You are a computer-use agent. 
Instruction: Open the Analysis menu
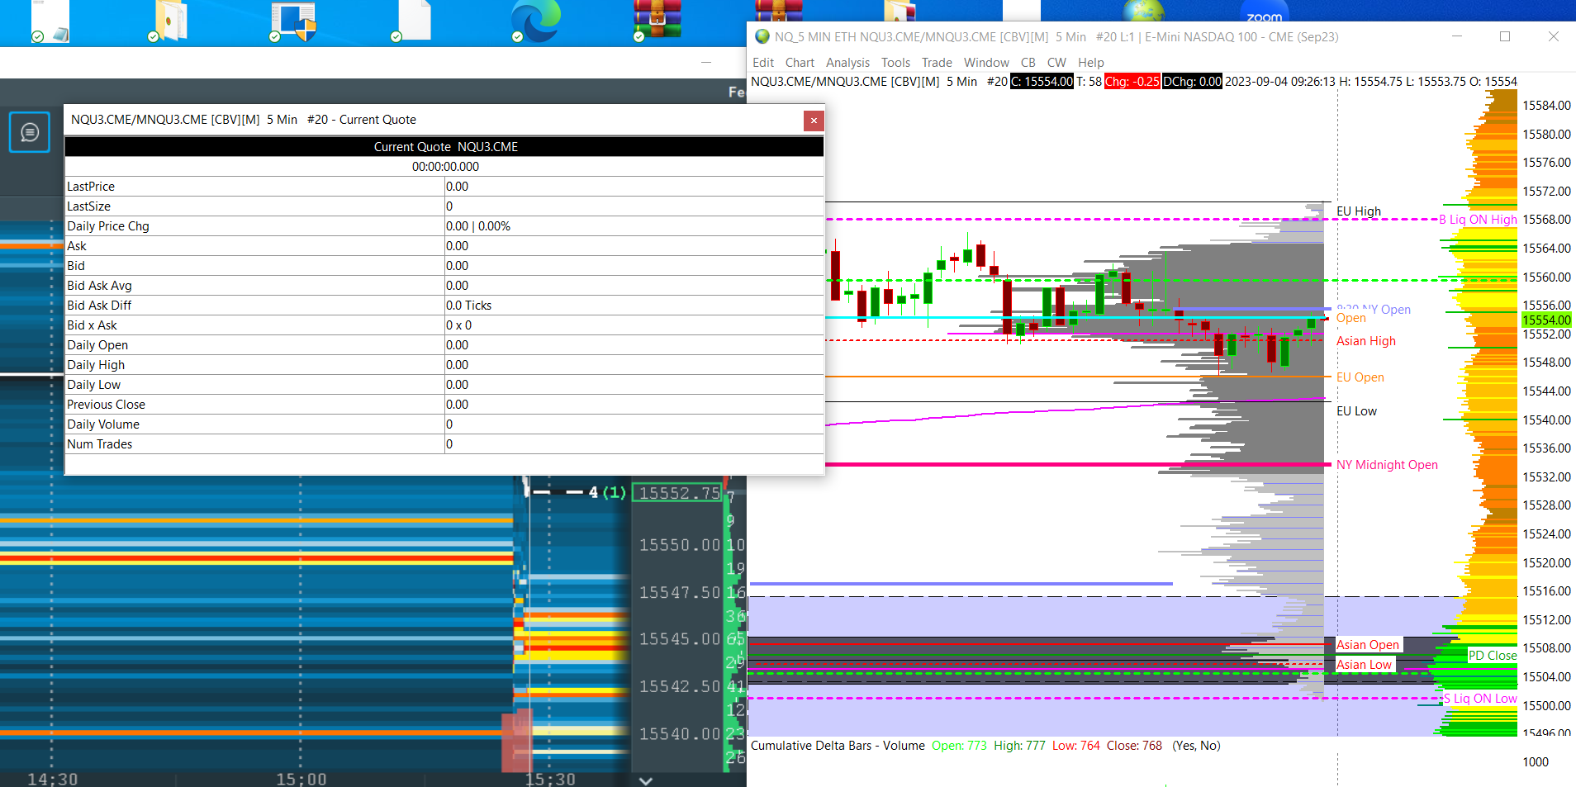coord(847,63)
